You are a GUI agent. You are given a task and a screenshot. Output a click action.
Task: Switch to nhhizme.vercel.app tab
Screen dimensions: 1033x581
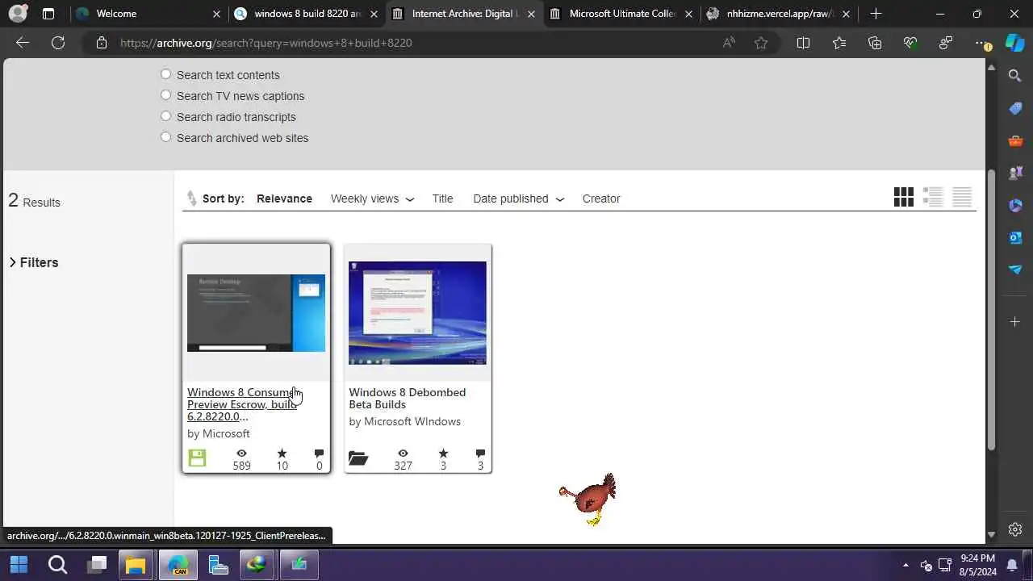pyautogui.click(x=779, y=14)
